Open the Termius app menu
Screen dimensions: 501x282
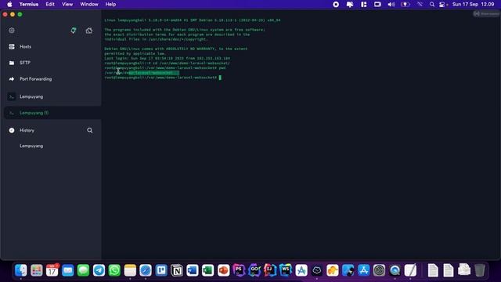[x=29, y=4]
